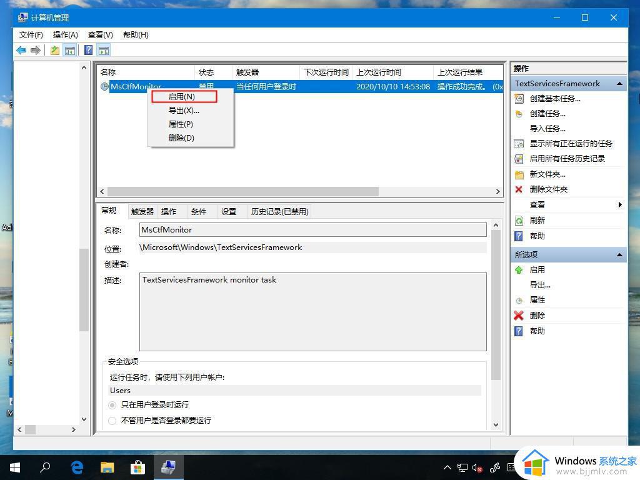The width and height of the screenshot is (640, 480).
Task: Open File Explorer from taskbar
Action: [x=107, y=467]
